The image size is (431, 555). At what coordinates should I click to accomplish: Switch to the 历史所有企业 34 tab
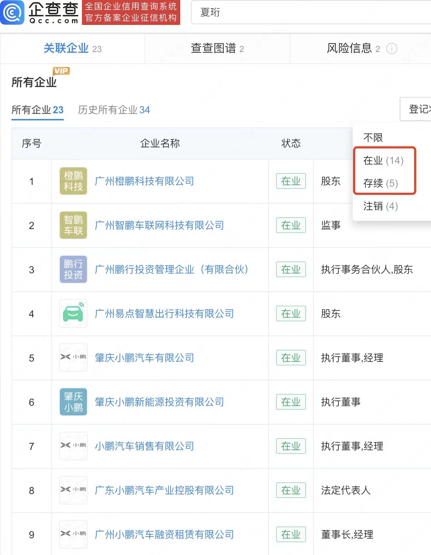[x=114, y=110]
